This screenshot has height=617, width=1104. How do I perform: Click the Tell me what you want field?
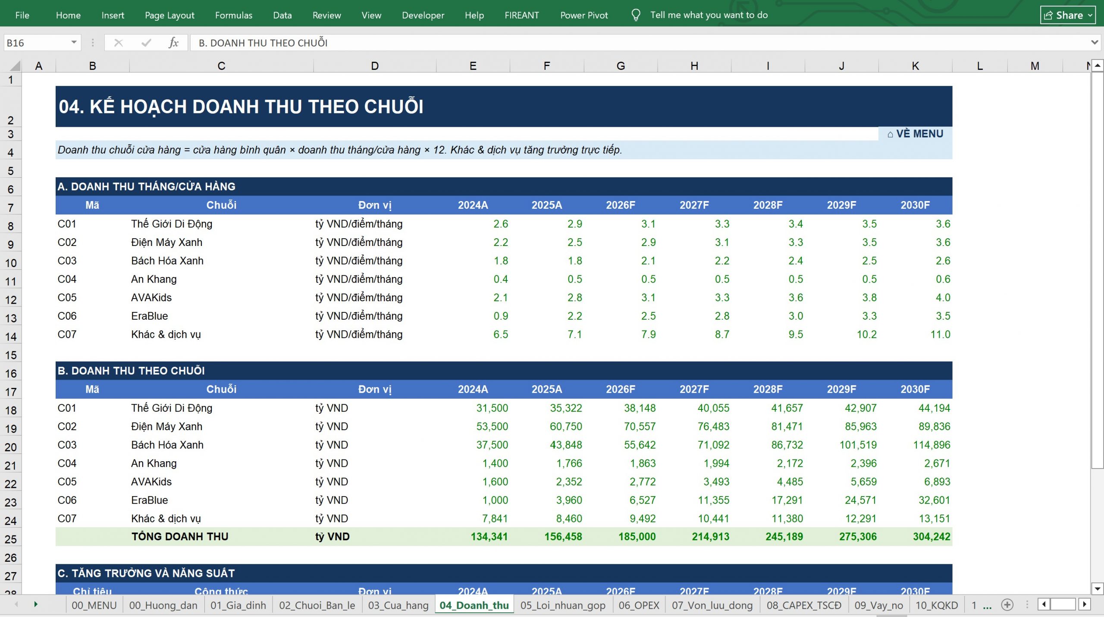tap(709, 15)
